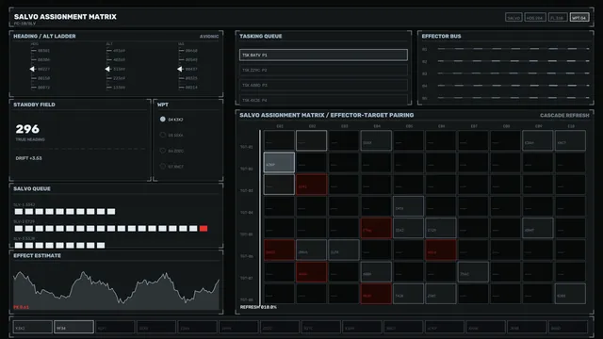Click the ALT ladder pointer arrow
Screen dimensions: 603x339
click(107, 69)
